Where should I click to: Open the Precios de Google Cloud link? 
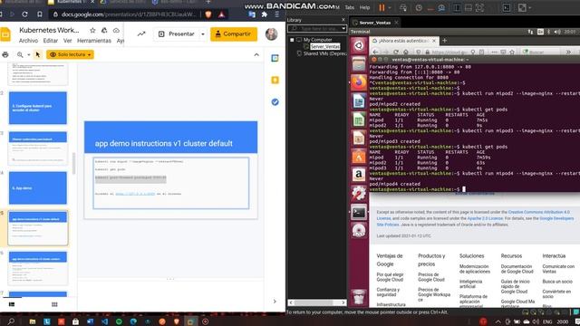(x=431, y=277)
